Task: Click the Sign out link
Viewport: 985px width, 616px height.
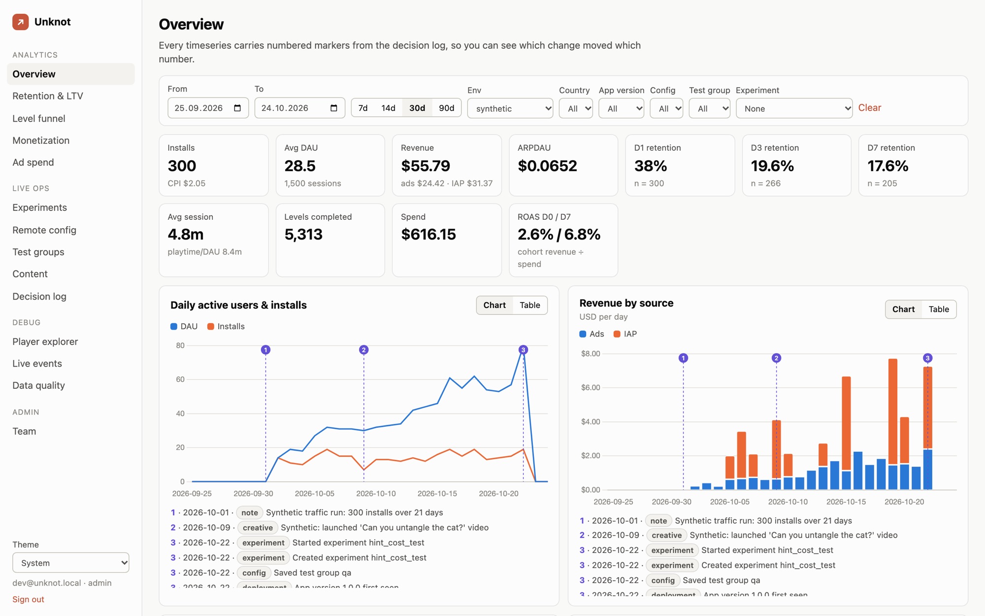Action: click(28, 599)
